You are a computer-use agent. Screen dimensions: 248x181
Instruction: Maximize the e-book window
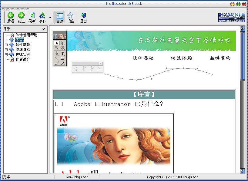238,4
